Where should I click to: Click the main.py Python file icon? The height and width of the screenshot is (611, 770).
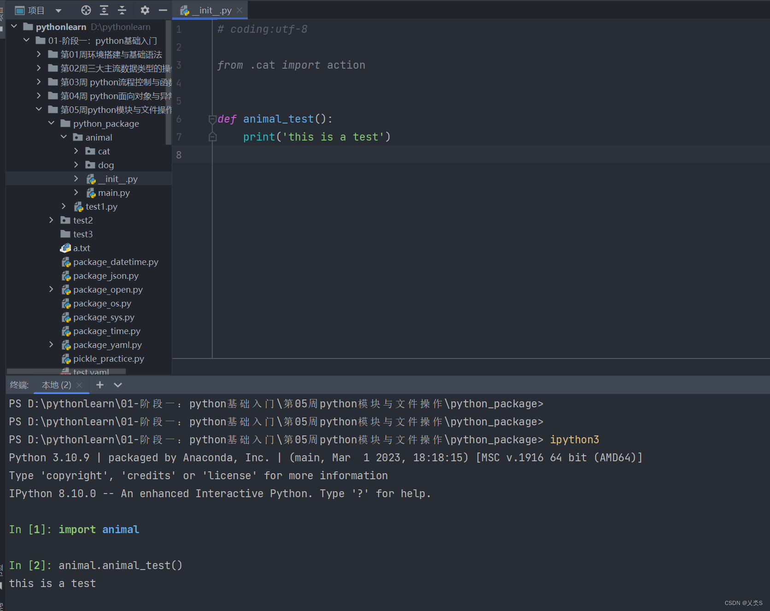pos(91,193)
